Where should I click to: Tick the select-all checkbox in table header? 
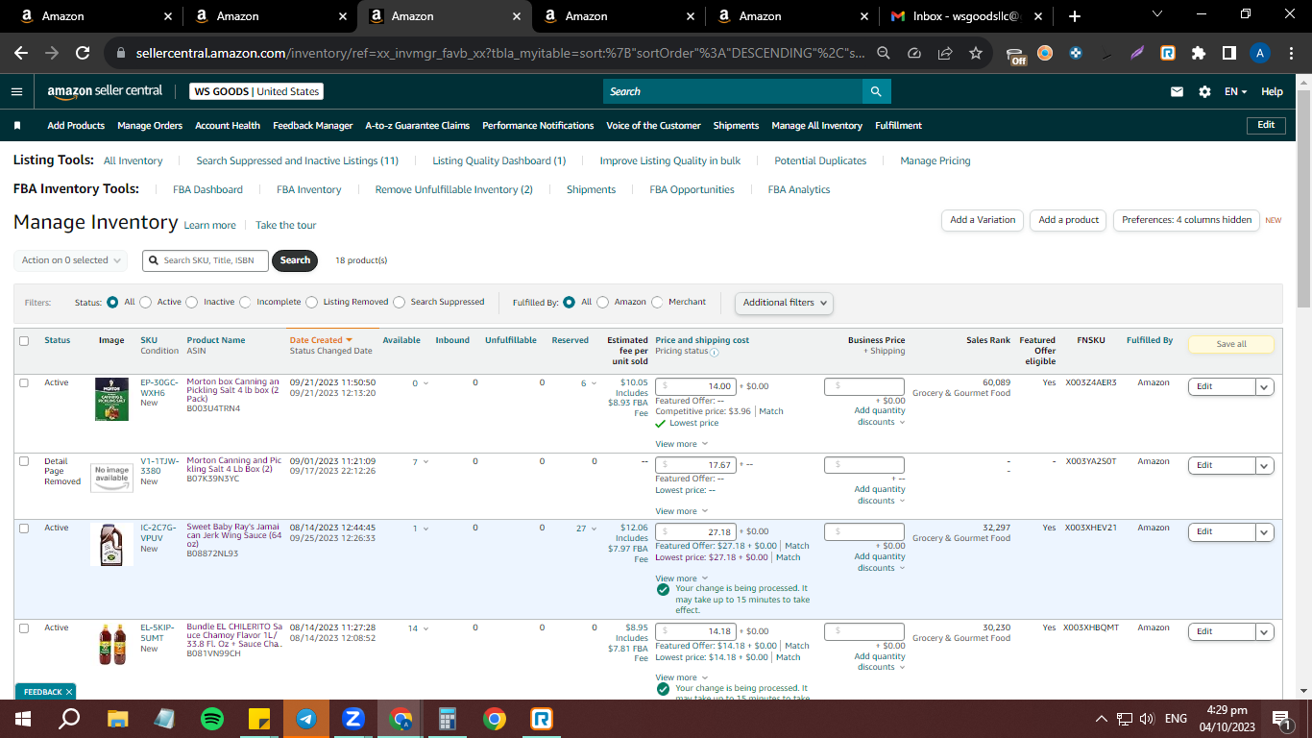tap(24, 340)
